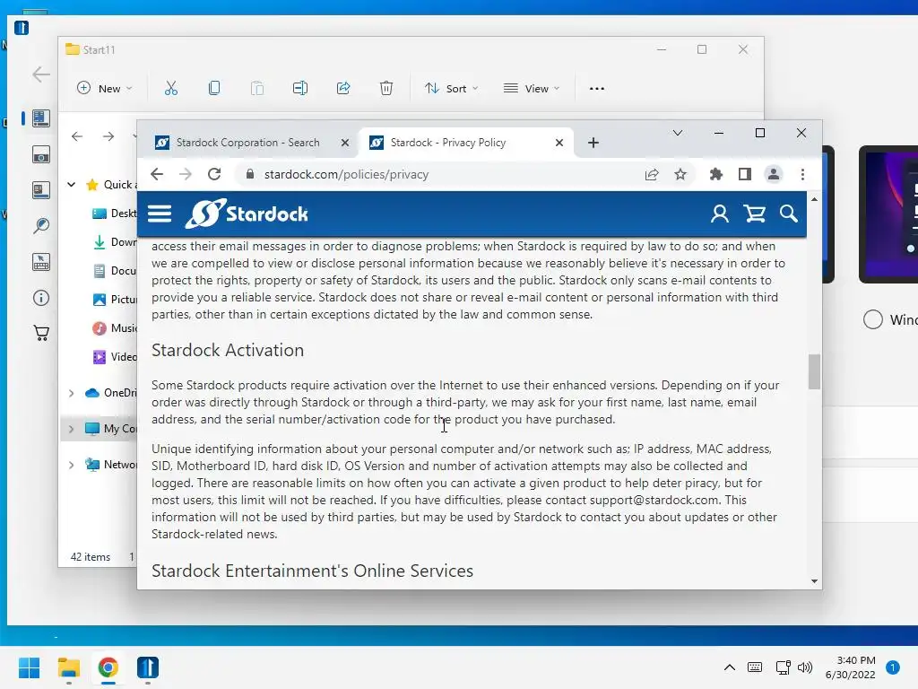This screenshot has width=918, height=689.
Task: Select Downloads in File Explorer navigation pane
Action: [x=115, y=242]
